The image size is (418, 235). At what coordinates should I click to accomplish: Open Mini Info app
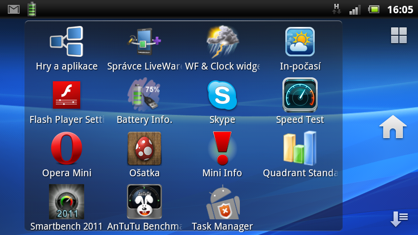[222, 148]
